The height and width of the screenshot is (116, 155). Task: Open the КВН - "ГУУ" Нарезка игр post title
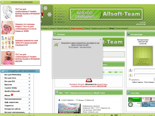(x=82, y=93)
